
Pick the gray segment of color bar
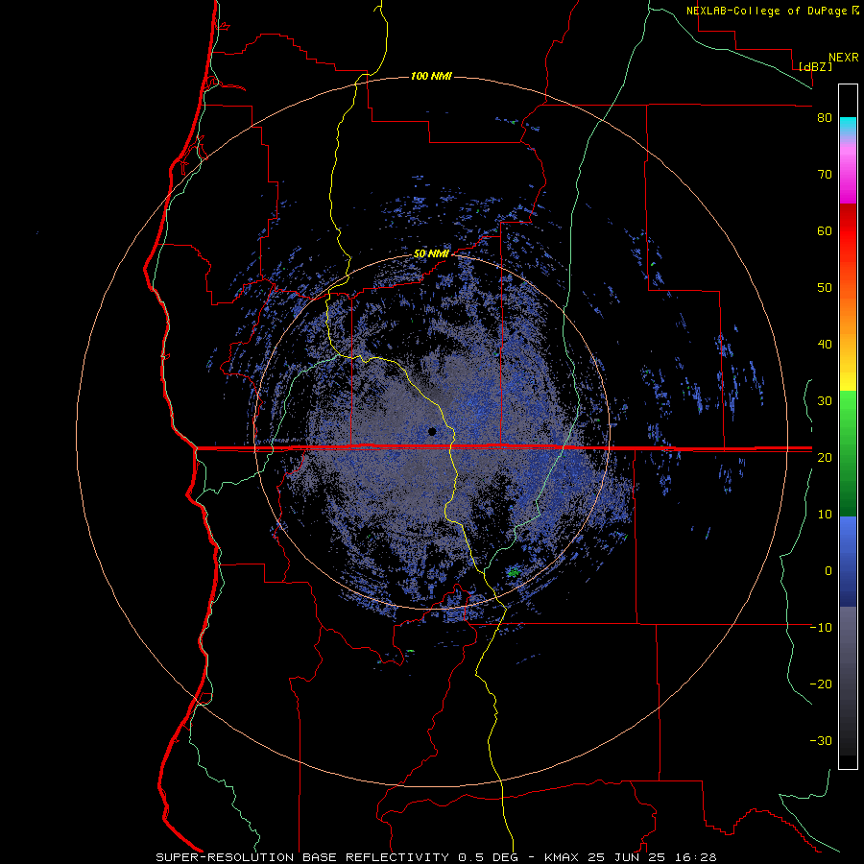point(848,681)
